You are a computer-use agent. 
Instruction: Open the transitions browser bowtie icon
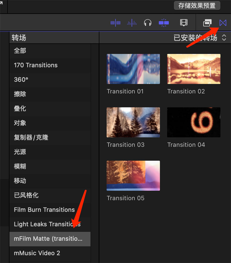click(223, 23)
